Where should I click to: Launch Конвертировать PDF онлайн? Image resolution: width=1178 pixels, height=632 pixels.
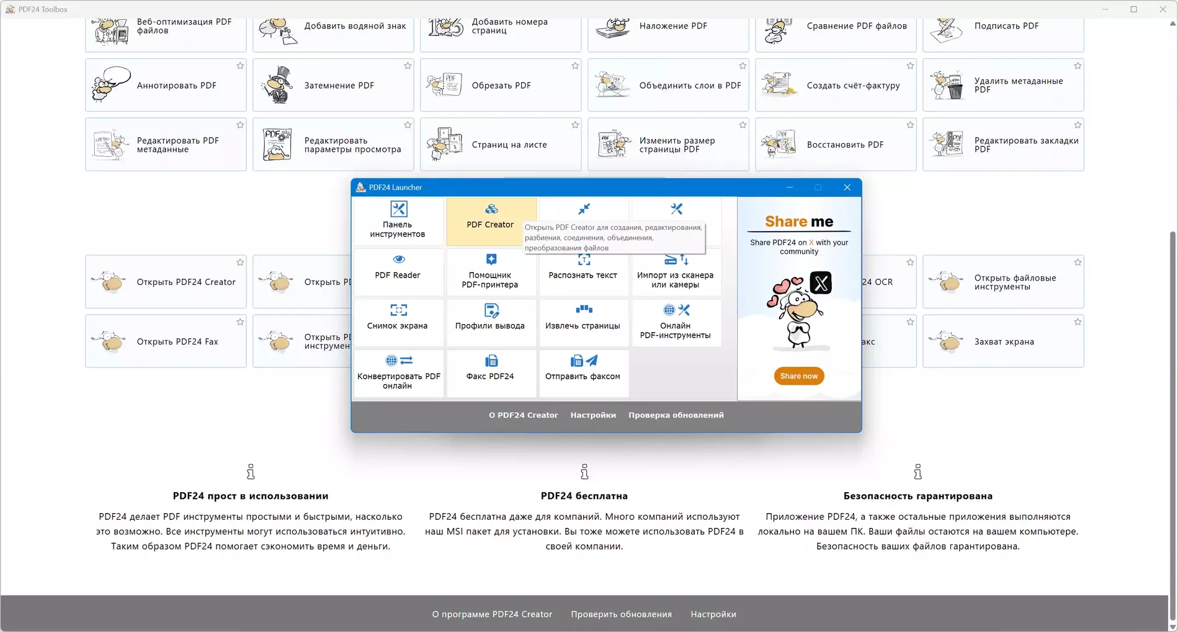398,373
